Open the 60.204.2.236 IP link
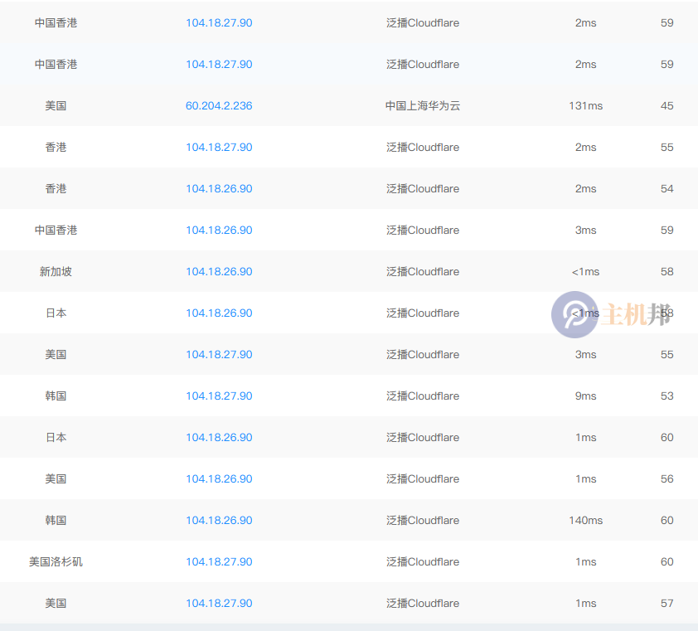The width and height of the screenshot is (698, 631). pyautogui.click(x=219, y=105)
